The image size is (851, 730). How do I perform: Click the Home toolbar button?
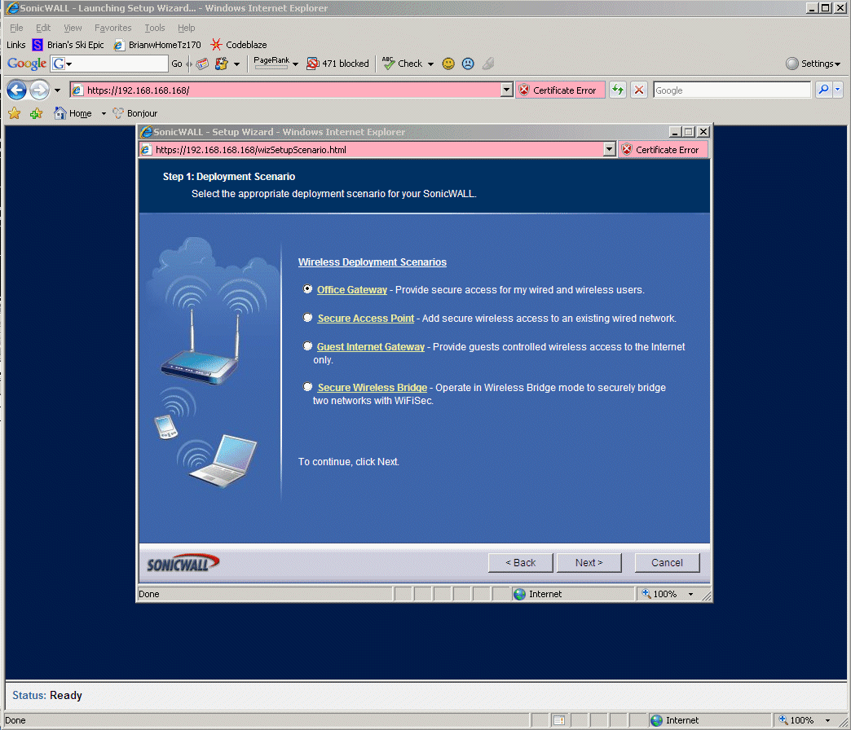coord(73,112)
